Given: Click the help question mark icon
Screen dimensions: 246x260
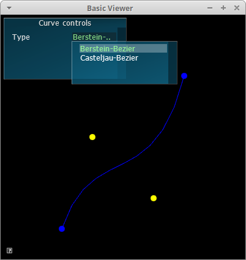Looking at the screenshot, I should [9, 251].
